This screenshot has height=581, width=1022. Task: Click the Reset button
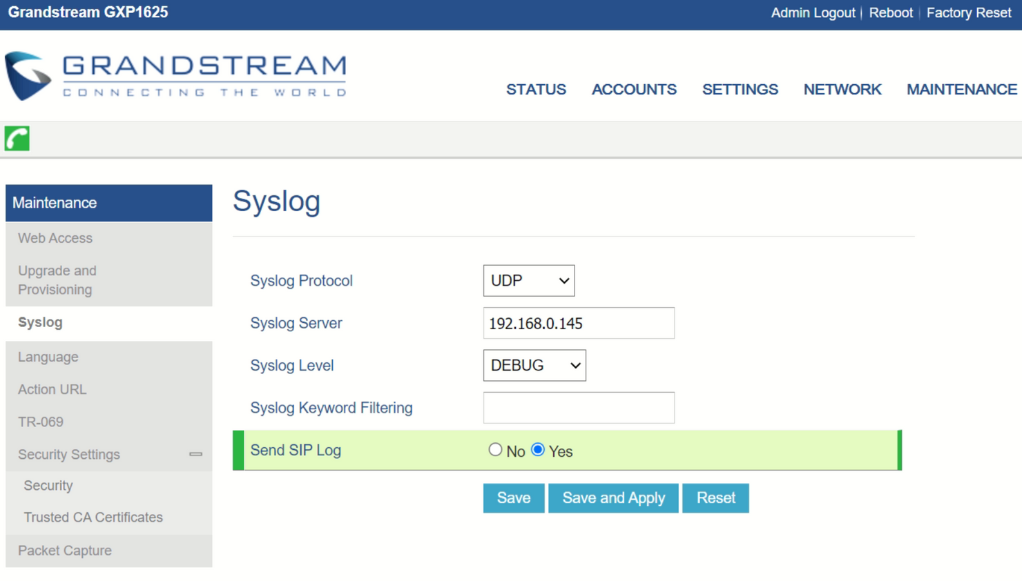[x=715, y=498]
